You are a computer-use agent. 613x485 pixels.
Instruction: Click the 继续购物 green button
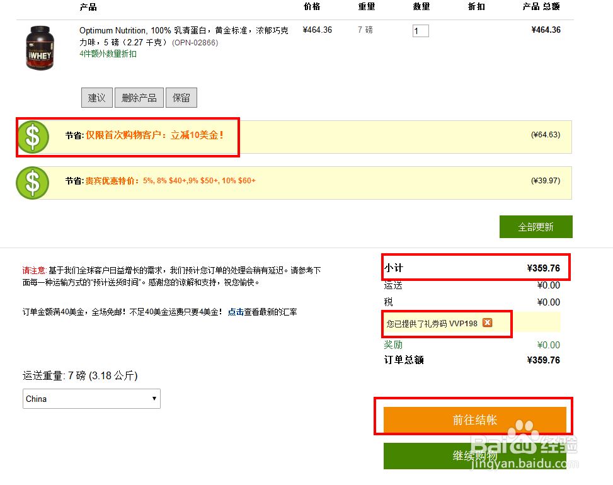tap(474, 455)
